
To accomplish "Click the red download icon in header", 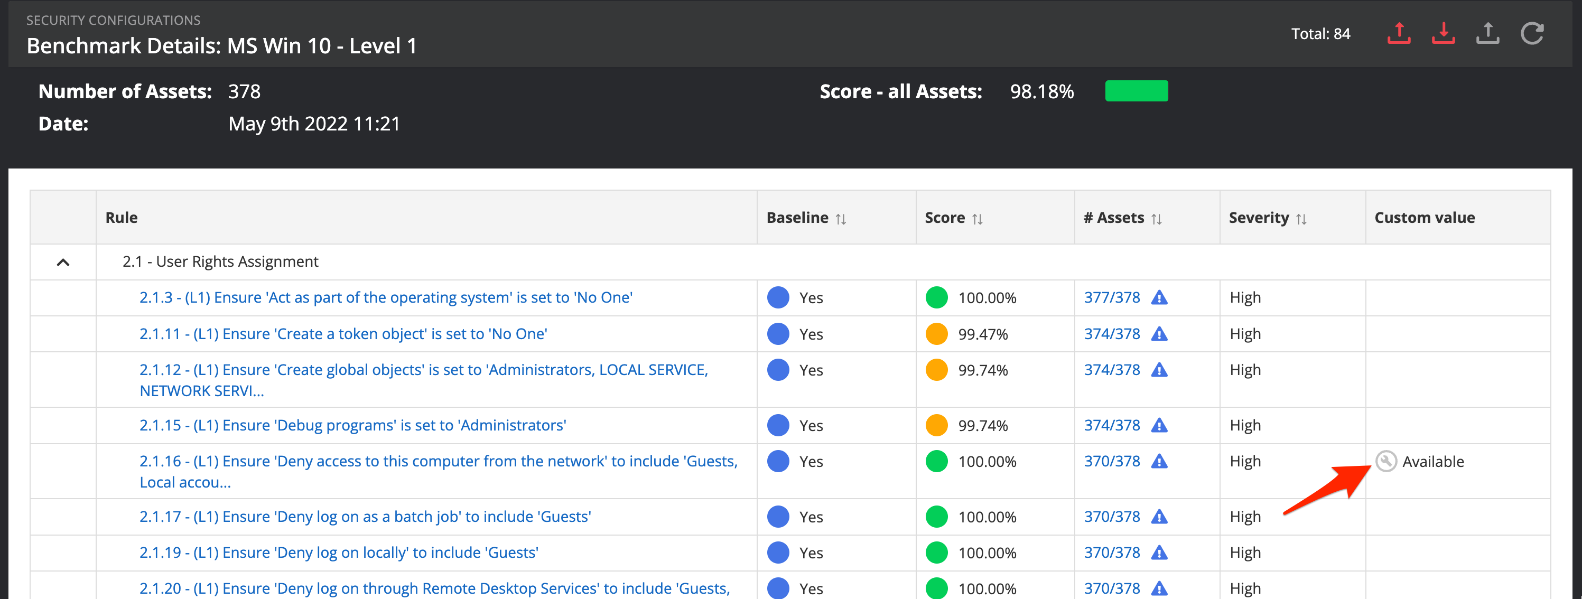I will [x=1443, y=33].
